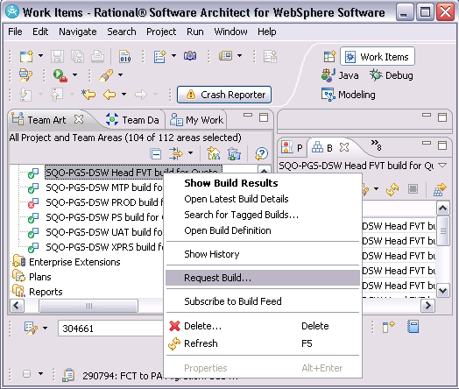Choose Request Build from context menu
The image size is (459, 389).
coord(263,278)
